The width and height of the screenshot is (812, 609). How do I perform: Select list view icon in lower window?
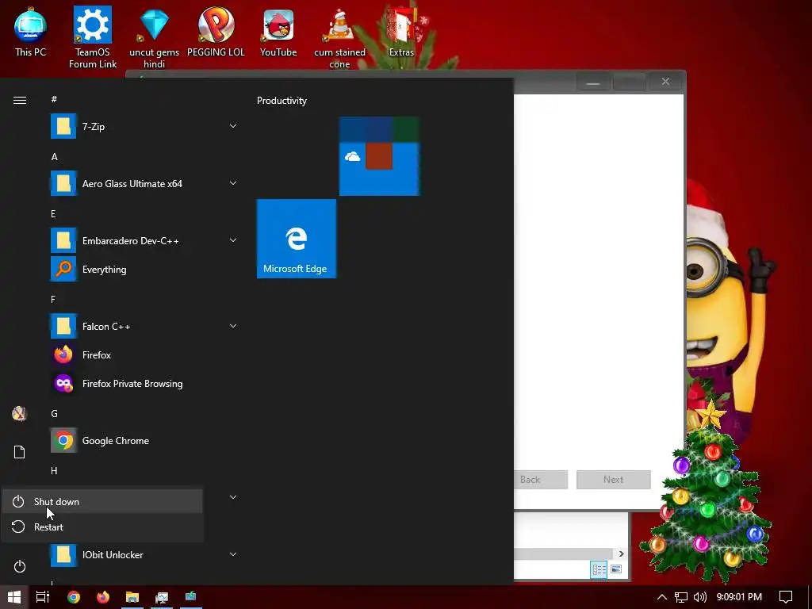[x=599, y=569]
